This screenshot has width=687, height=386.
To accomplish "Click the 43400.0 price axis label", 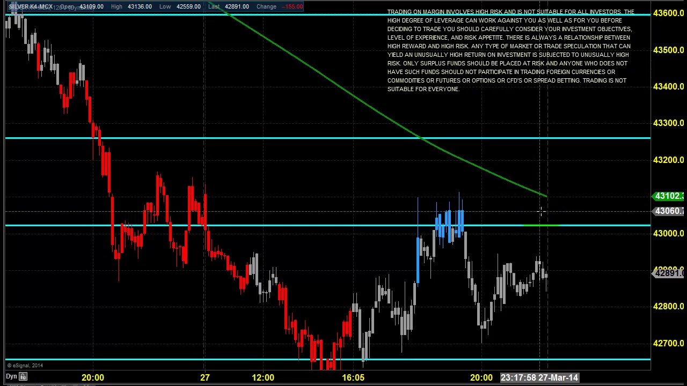I will click(x=668, y=86).
